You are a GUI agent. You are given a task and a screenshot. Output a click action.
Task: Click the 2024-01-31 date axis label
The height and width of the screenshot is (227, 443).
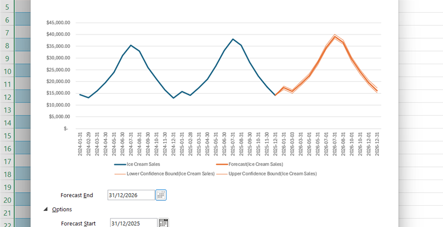pyautogui.click(x=80, y=144)
